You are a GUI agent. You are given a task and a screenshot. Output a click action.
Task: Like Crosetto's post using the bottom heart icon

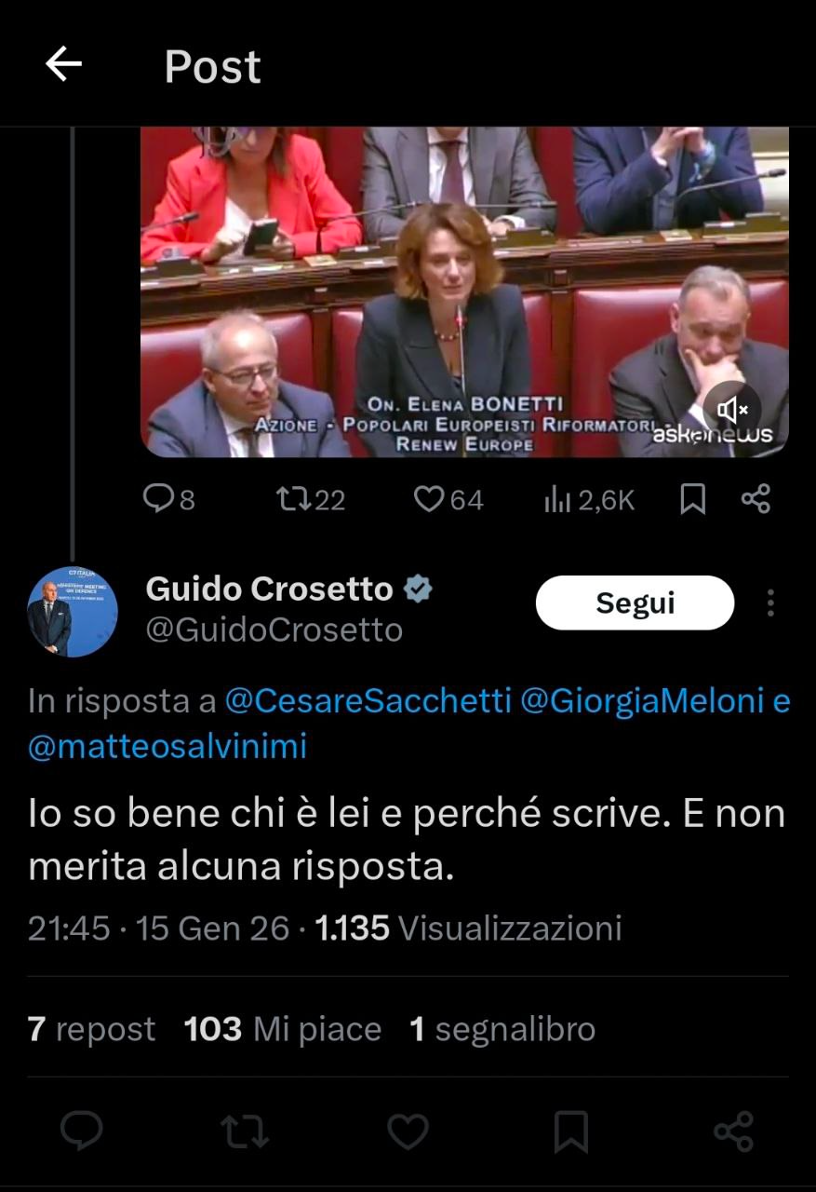point(408,1131)
